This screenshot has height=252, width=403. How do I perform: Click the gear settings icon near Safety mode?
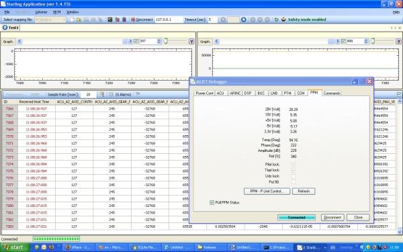(x=276, y=19)
